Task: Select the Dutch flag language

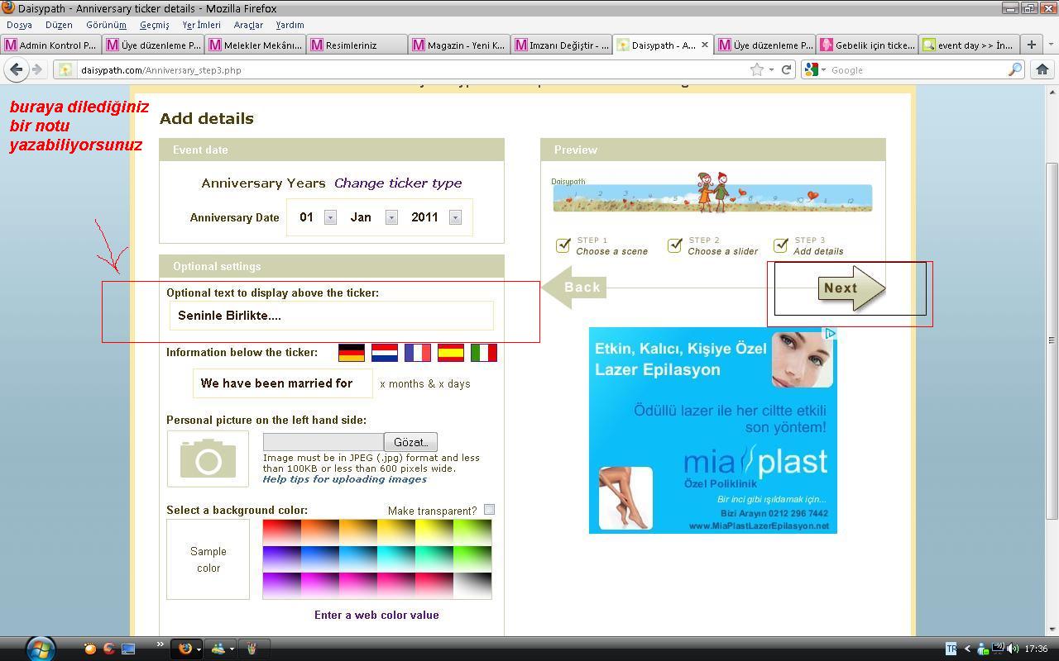Action: (385, 353)
